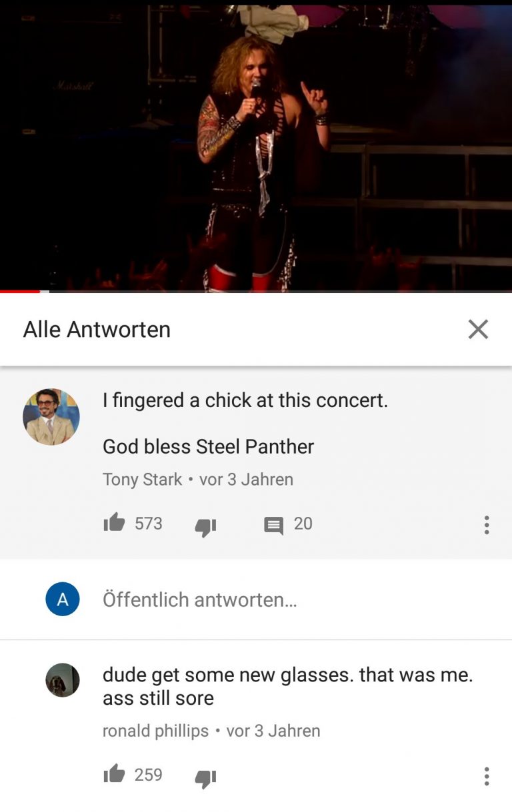Dislike ronald phillips' reply
This screenshot has width=512, height=812.
[x=205, y=777]
